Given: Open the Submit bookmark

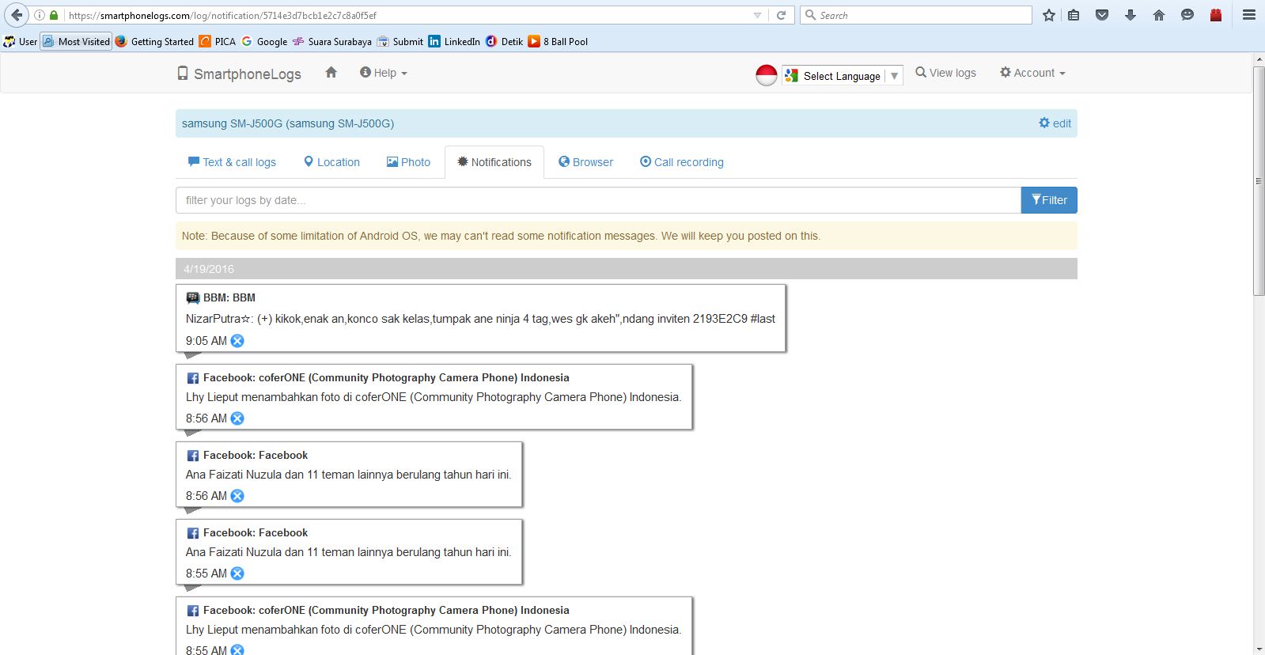Looking at the screenshot, I should [x=400, y=41].
